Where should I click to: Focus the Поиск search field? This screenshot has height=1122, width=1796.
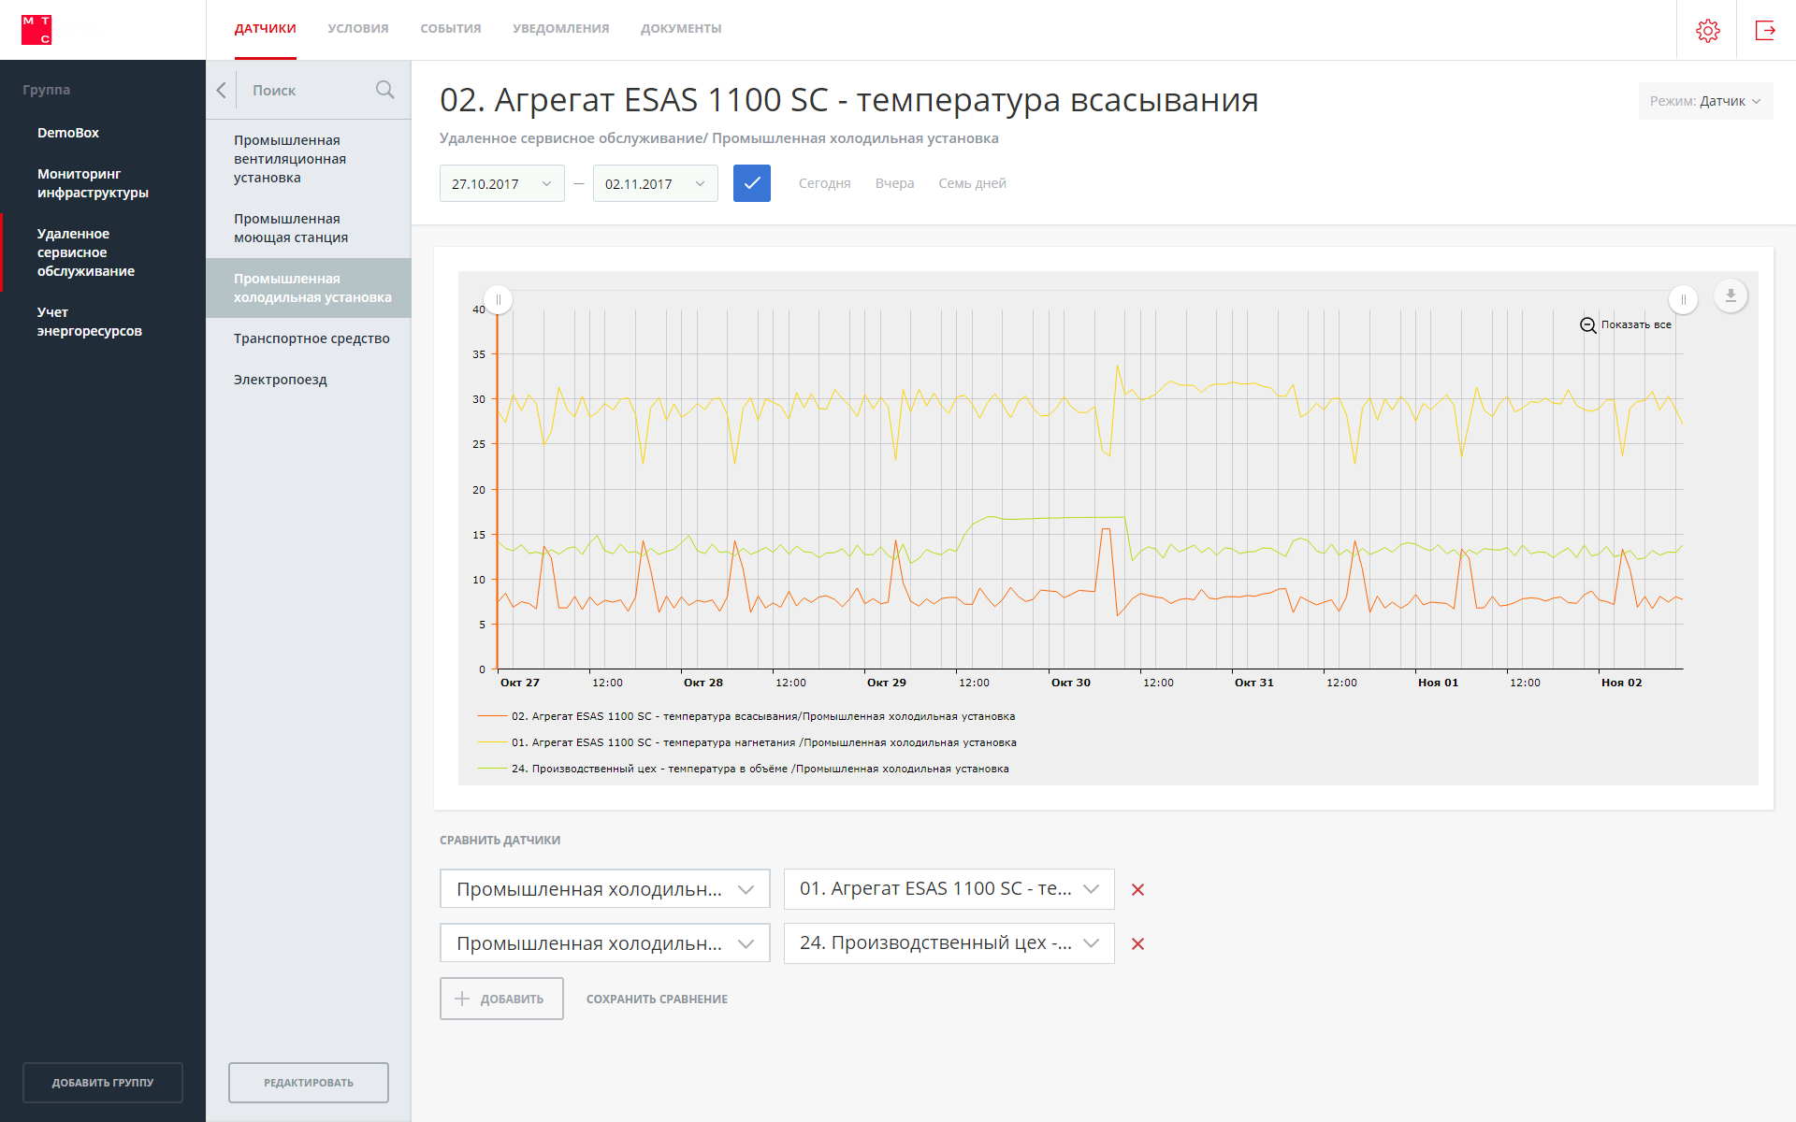tap(309, 90)
